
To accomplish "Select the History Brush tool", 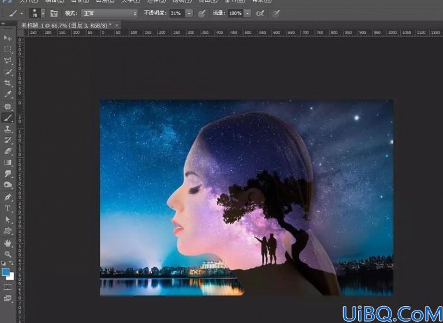I will point(8,140).
